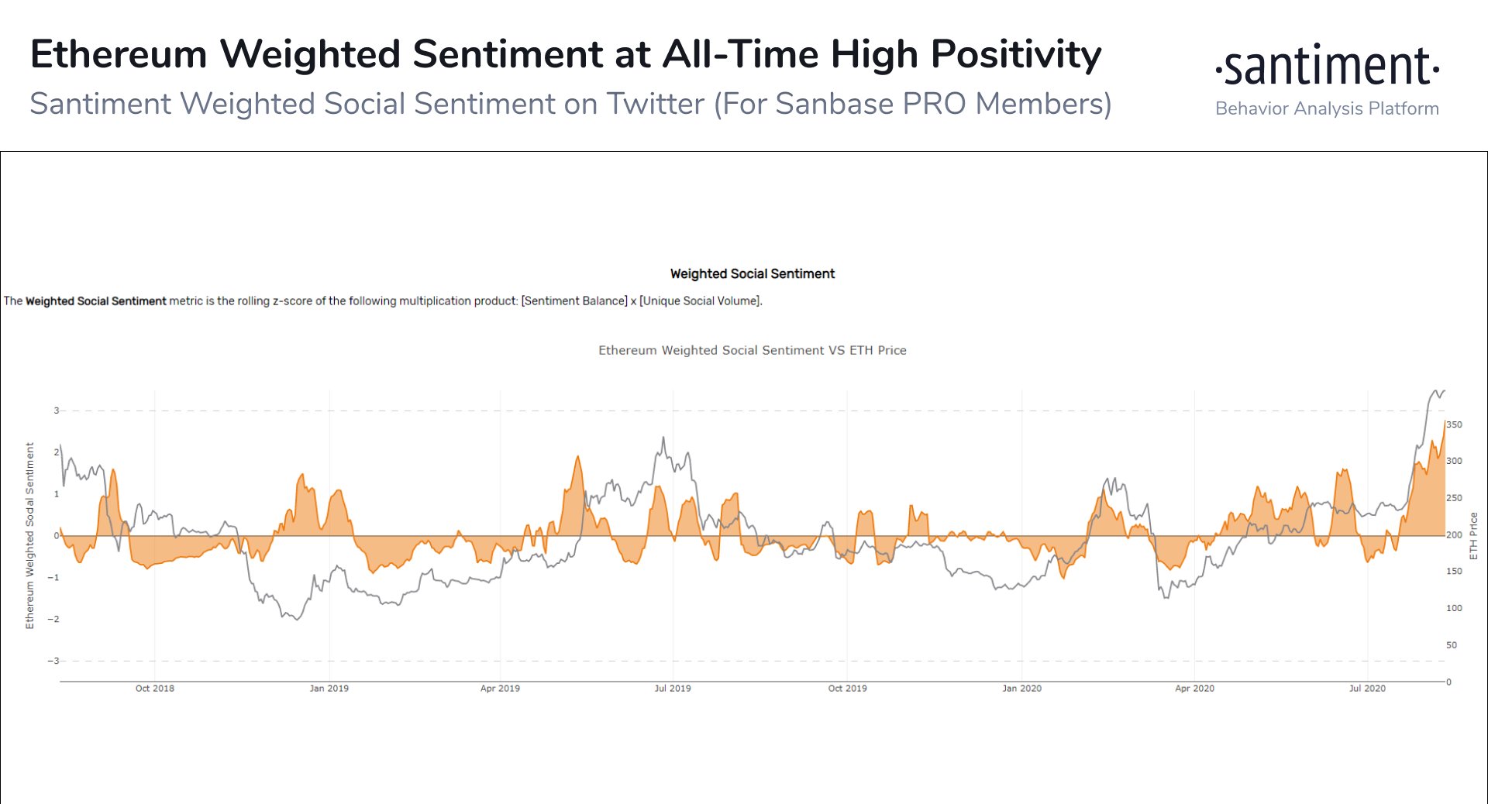The image size is (1488, 804).
Task: Select the Jan 2019 axis label
Action: [329, 688]
